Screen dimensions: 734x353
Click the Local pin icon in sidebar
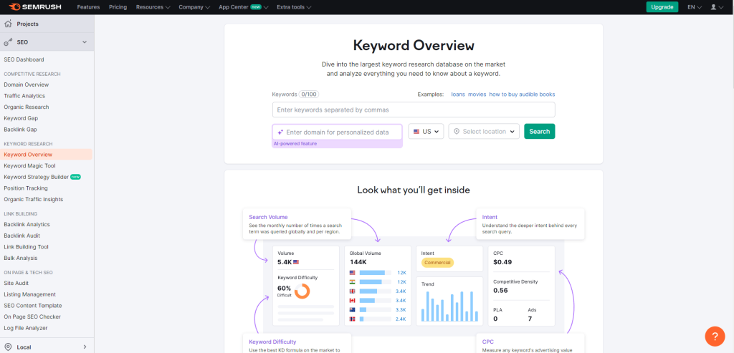(x=8, y=347)
